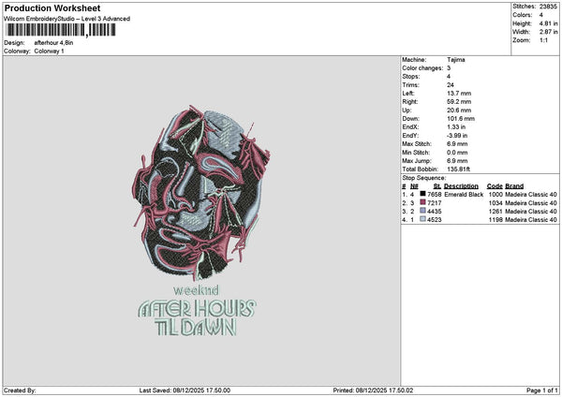Click the embroidered mask design preview
The width and height of the screenshot is (562, 397).
tap(200, 194)
